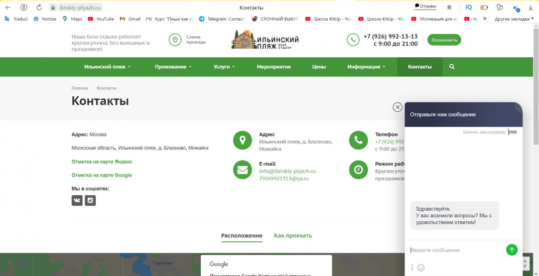Click the search magnifier in the green menu

pos(452,67)
